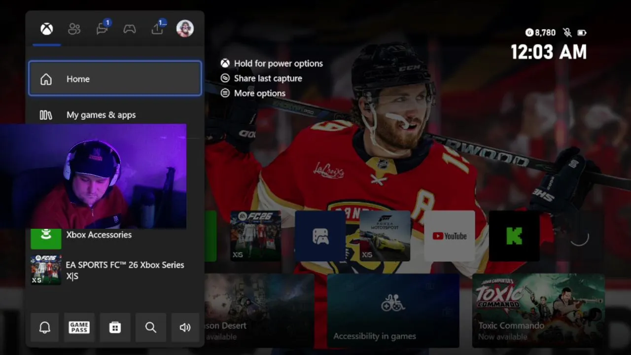Click More options hint
This screenshot has width=631, height=355.
tap(260, 93)
